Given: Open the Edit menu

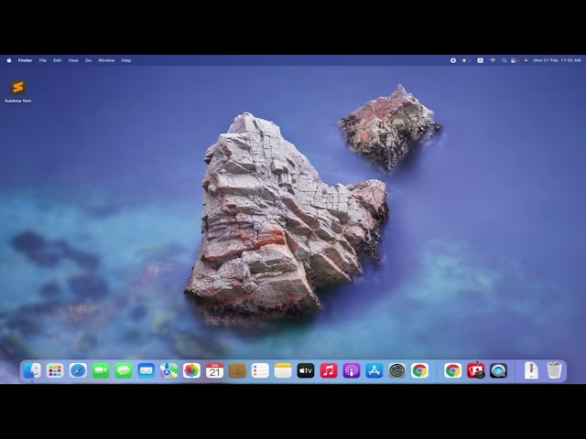Looking at the screenshot, I should click(x=57, y=60).
